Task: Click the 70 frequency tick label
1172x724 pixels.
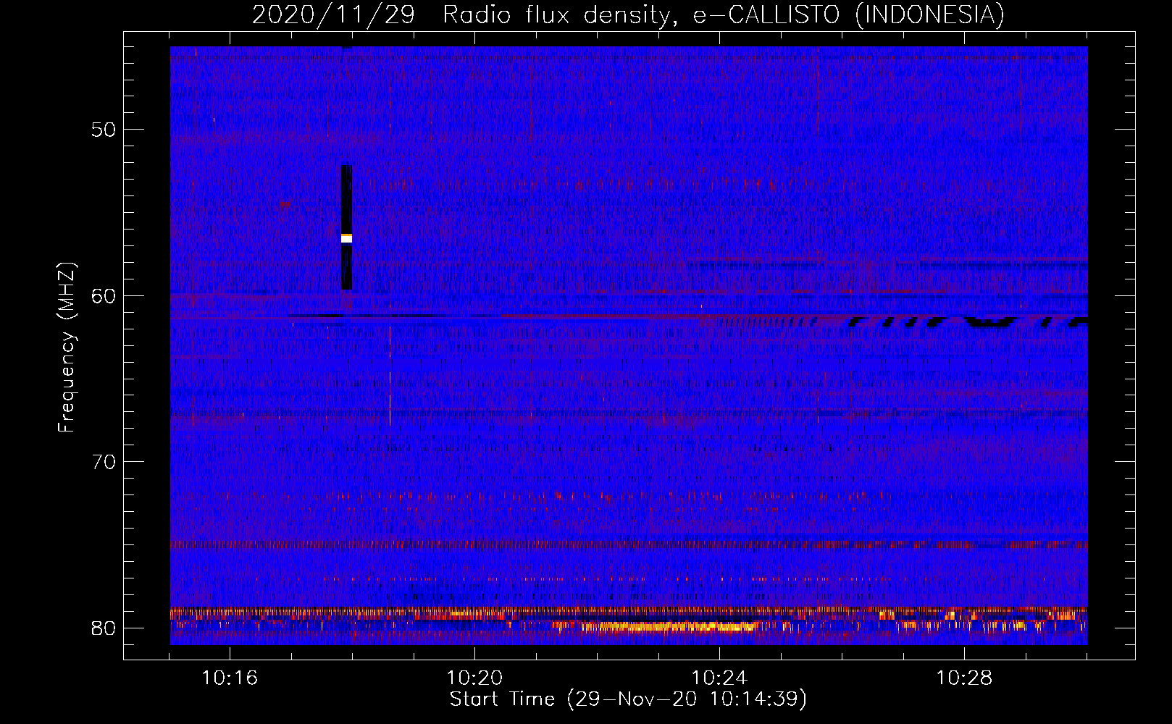Action: (104, 462)
